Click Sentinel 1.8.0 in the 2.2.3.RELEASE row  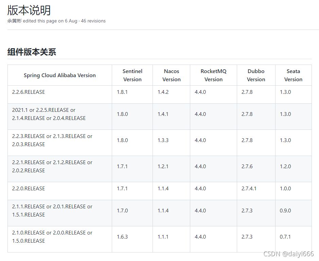click(x=132, y=143)
